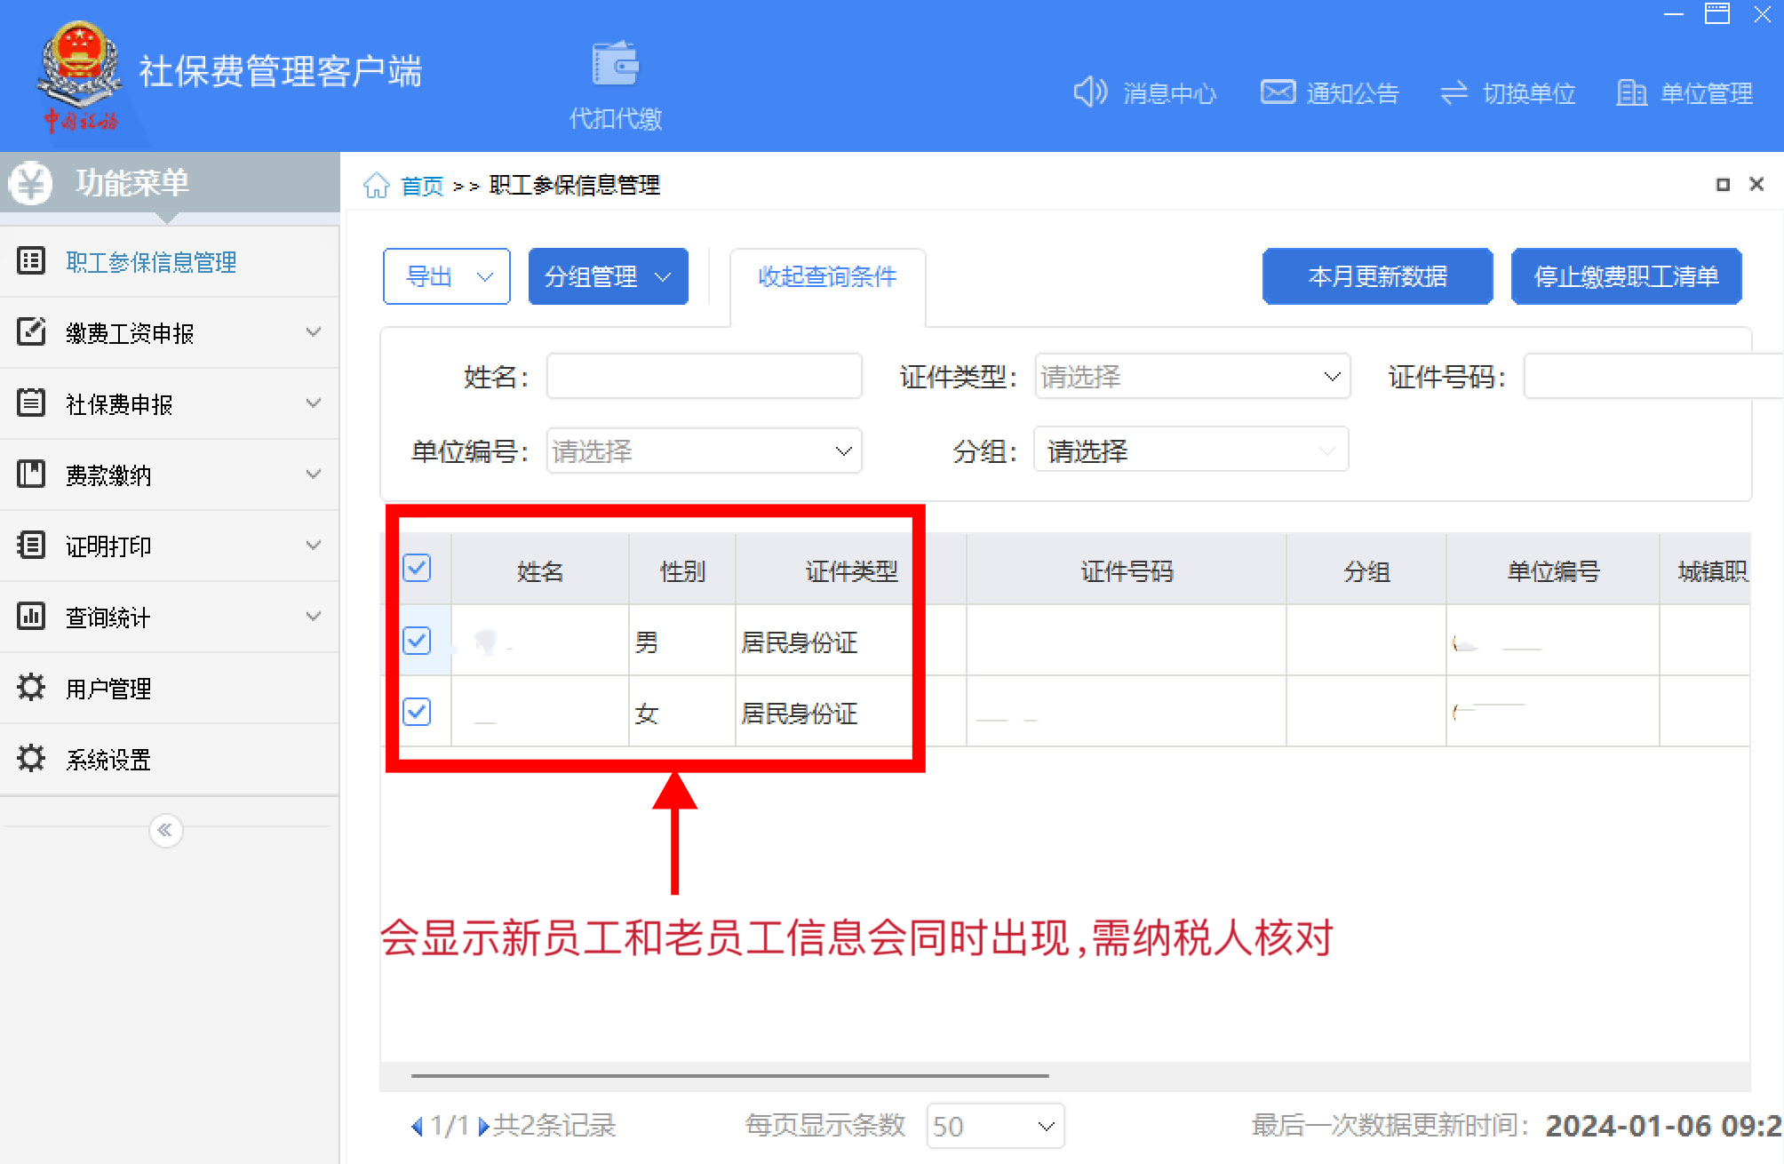Expand the 单位编号 dropdown

(x=703, y=451)
